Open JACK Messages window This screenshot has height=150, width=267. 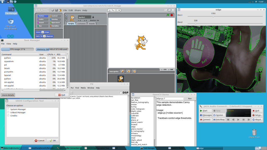pyautogui.click(x=205, y=115)
